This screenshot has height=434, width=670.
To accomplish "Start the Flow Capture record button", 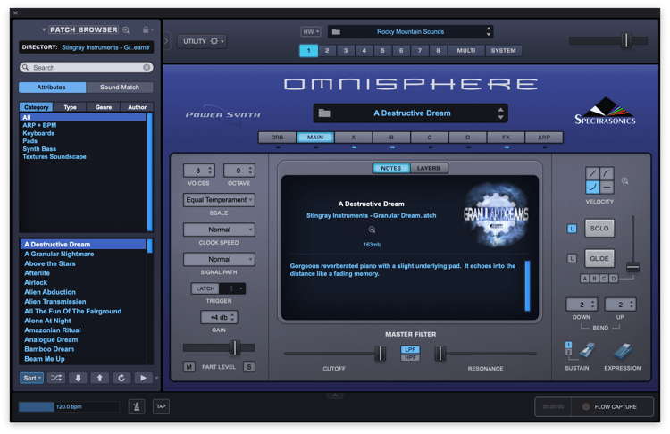I will point(586,406).
